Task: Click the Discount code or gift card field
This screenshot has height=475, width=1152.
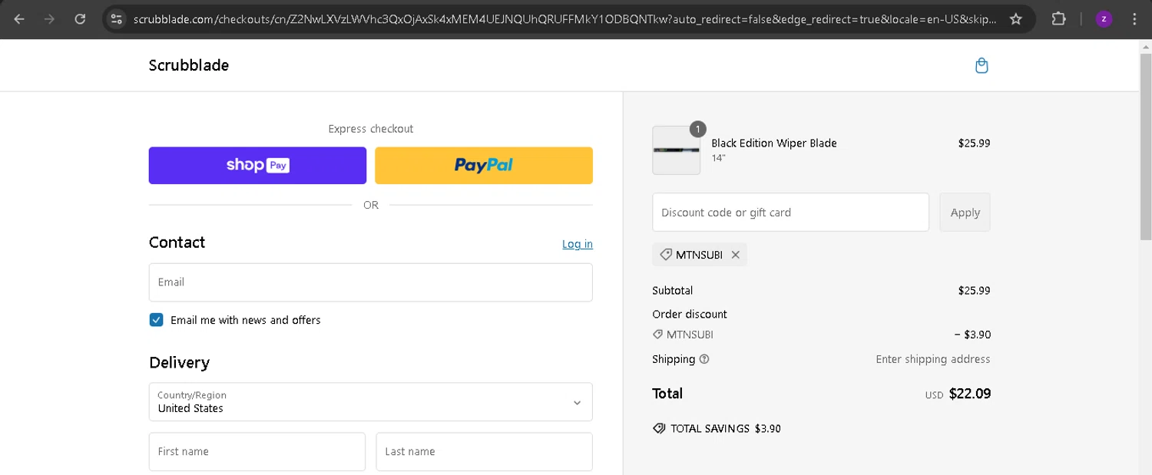Action: point(790,213)
